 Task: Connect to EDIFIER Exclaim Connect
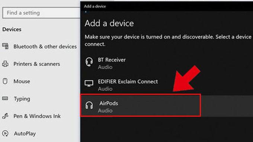point(167,85)
